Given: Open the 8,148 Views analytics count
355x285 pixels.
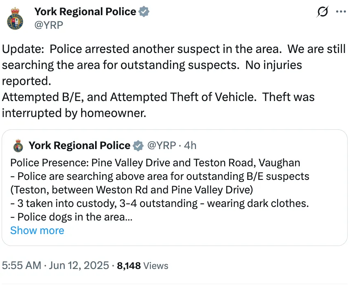Looking at the screenshot, I should pyautogui.click(x=142, y=266).
